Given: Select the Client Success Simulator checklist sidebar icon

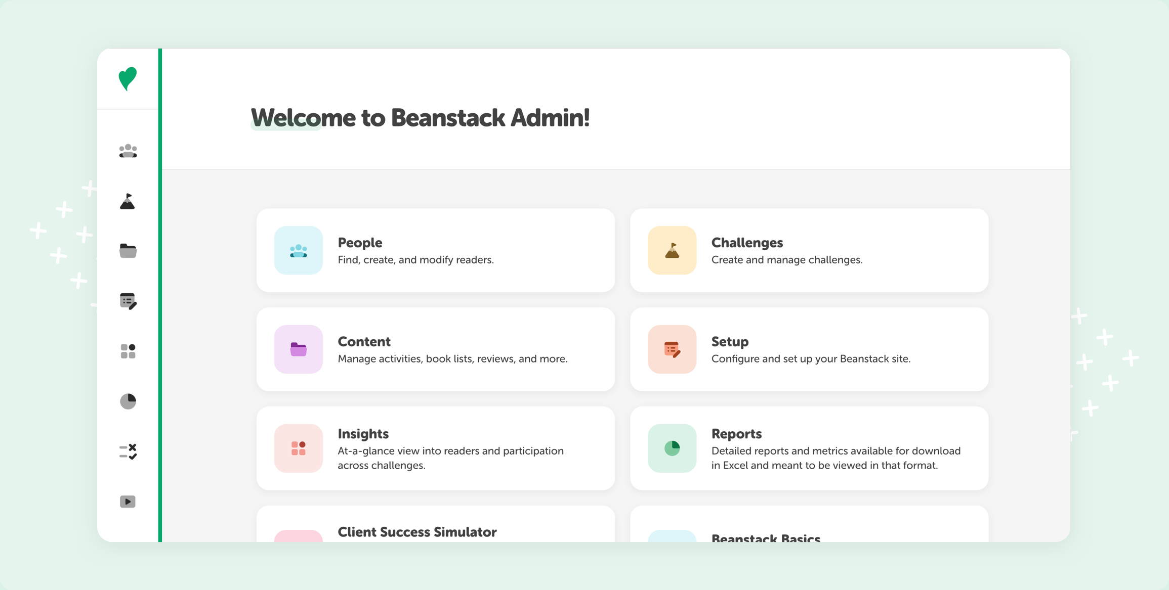Looking at the screenshot, I should point(128,451).
